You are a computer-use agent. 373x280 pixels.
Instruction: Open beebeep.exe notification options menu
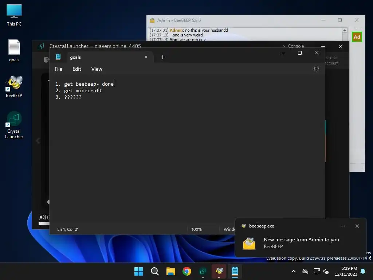(342, 226)
